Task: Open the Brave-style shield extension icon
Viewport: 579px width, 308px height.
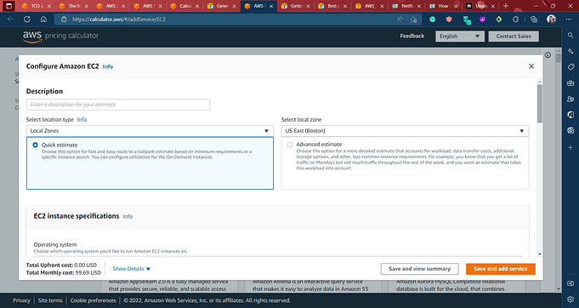Action: tap(449, 20)
